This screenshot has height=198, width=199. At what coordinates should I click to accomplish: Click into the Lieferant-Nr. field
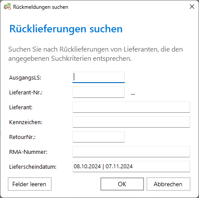pyautogui.click(x=99, y=92)
